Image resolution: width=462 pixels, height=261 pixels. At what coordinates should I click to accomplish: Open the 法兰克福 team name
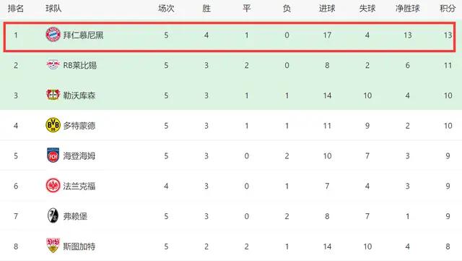[79, 186]
